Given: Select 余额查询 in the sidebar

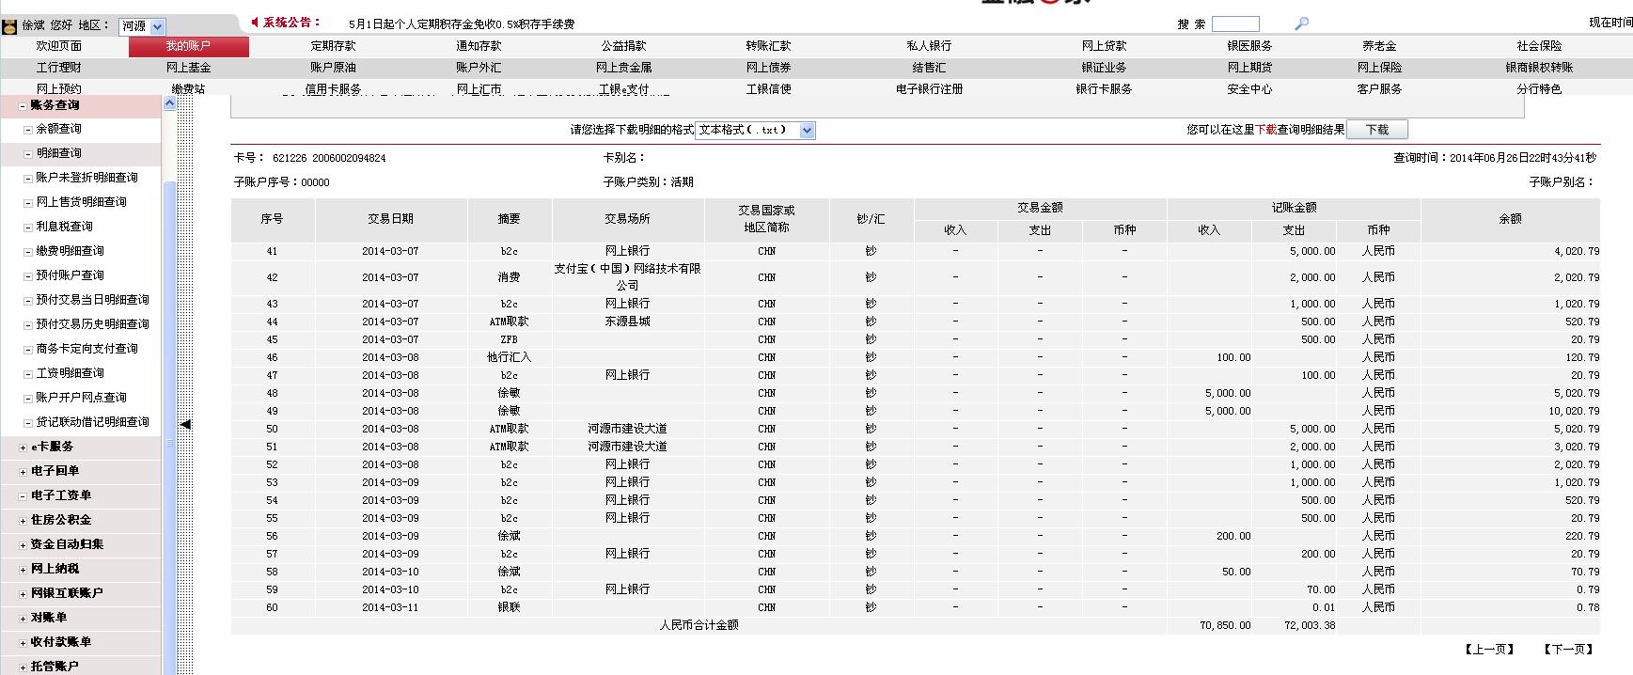Looking at the screenshot, I should [x=59, y=130].
